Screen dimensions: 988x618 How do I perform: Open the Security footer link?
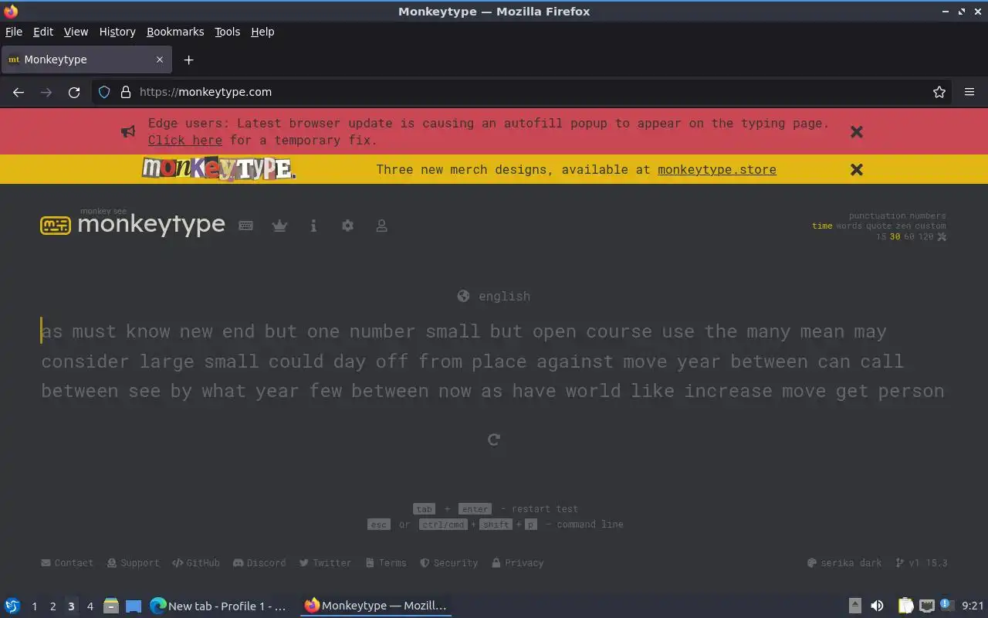[449, 563]
